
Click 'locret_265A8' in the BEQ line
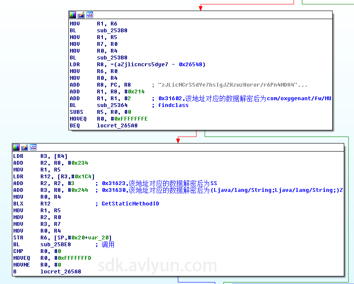click(x=117, y=125)
